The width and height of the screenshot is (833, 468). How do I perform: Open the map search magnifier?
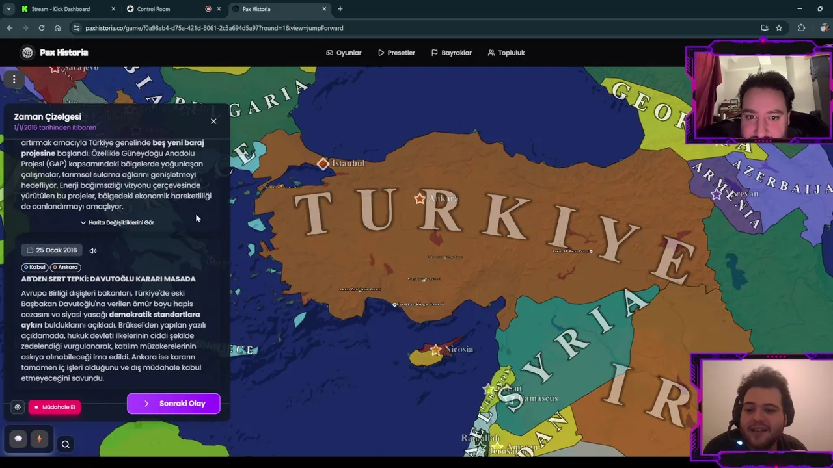click(x=65, y=445)
